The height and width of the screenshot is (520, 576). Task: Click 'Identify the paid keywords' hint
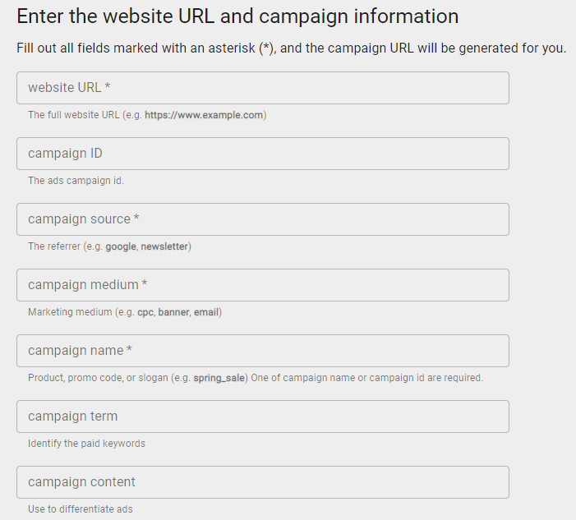[87, 444]
